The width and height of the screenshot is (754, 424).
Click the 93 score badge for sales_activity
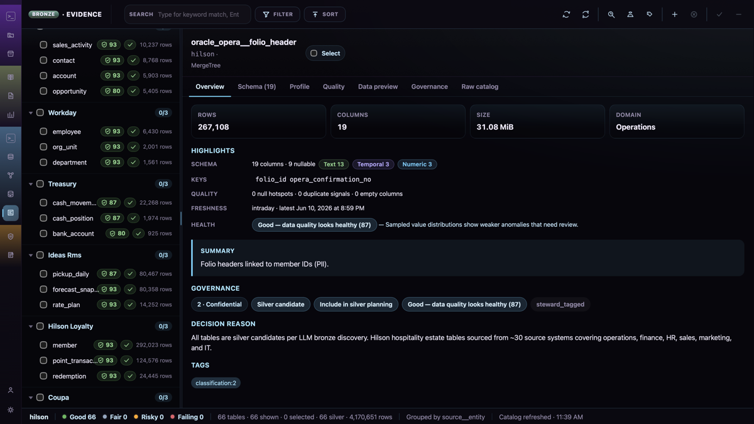pyautogui.click(x=109, y=45)
